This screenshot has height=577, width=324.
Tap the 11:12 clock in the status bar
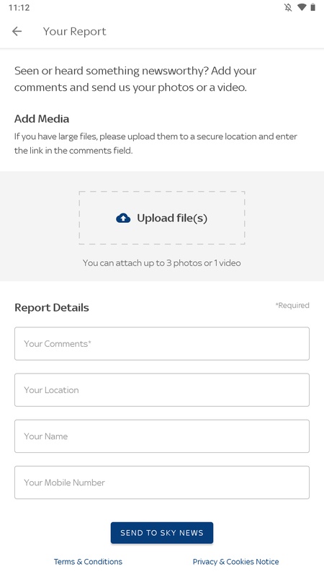19,8
